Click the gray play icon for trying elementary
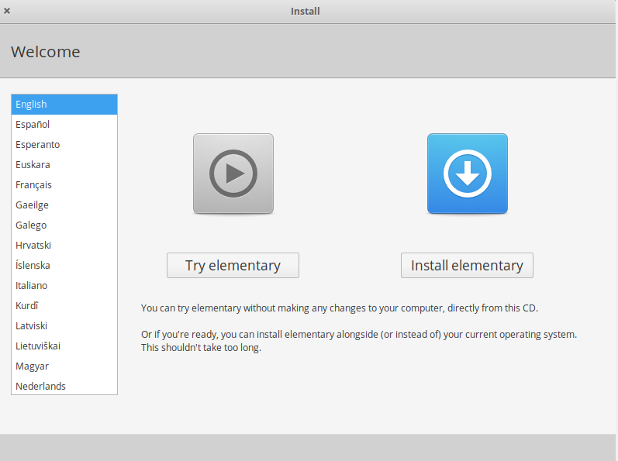Image resolution: width=618 pixels, height=461 pixels. [233, 174]
